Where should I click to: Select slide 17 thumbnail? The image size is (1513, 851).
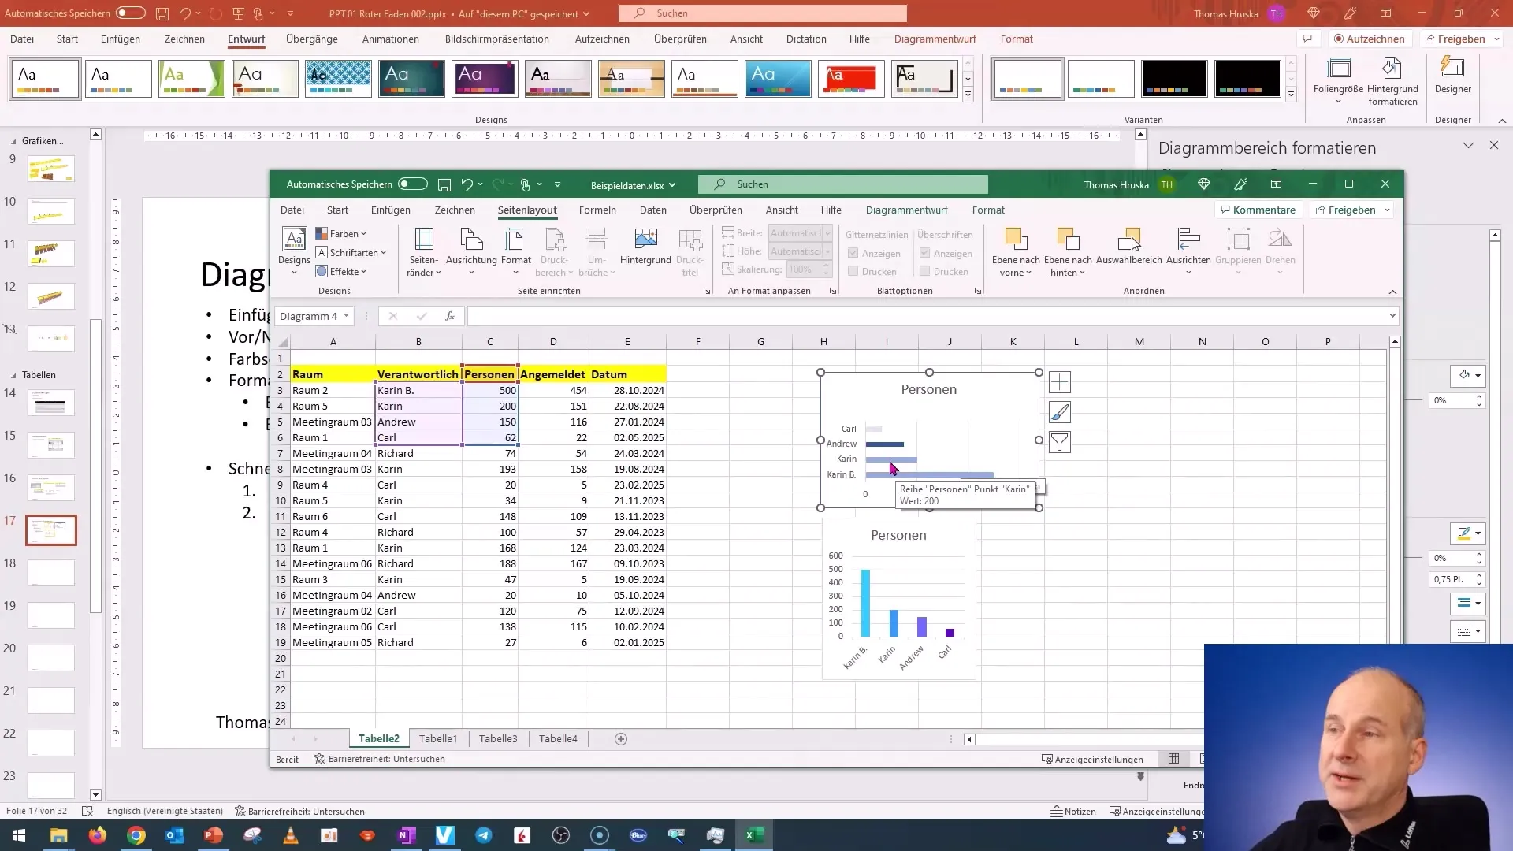coord(51,530)
